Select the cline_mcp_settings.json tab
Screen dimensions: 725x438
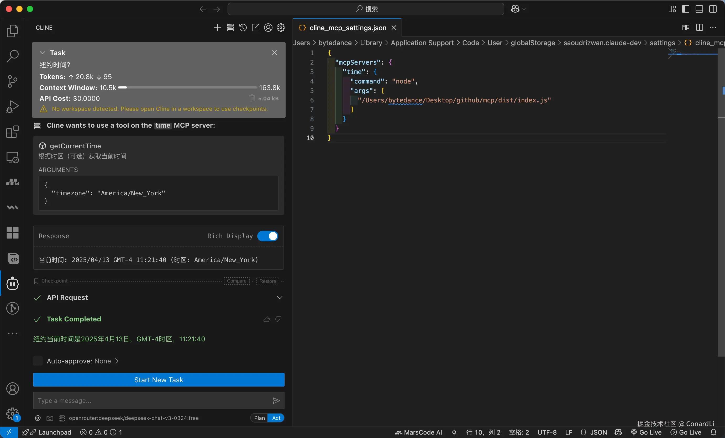[348, 28]
